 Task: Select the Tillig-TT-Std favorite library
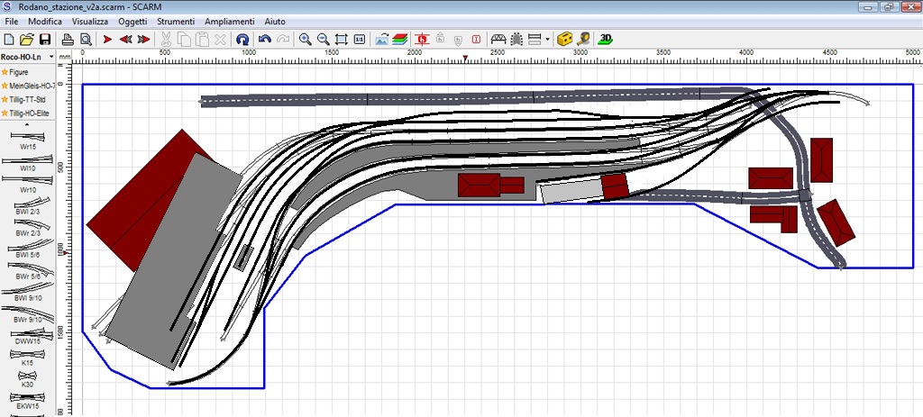point(29,99)
